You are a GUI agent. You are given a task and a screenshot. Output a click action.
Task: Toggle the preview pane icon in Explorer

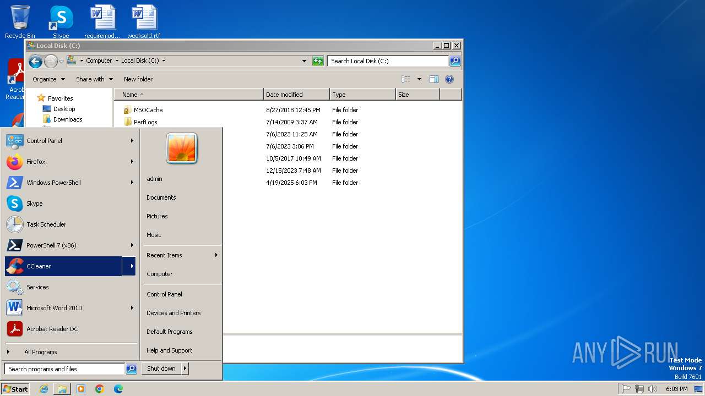434,79
